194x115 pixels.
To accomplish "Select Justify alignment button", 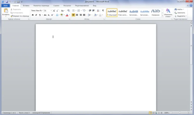I will tap(84, 15).
